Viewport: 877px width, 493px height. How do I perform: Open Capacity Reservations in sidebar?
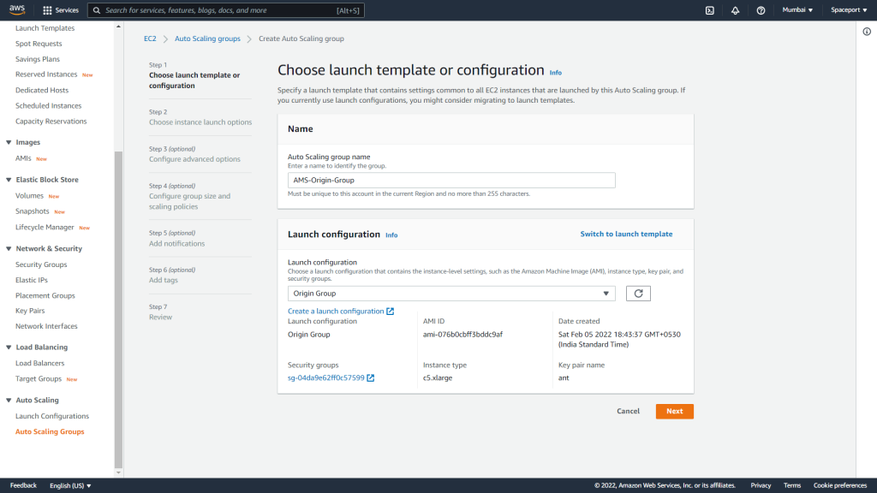(51, 122)
